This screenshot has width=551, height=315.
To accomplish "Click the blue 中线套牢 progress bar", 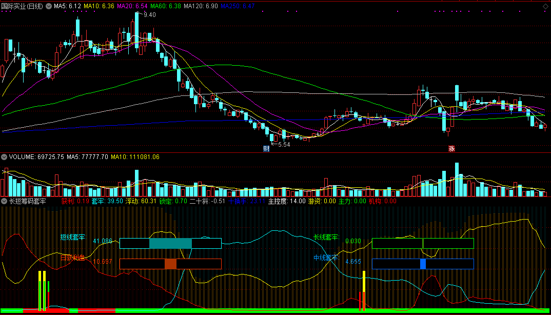I will 423,264.
